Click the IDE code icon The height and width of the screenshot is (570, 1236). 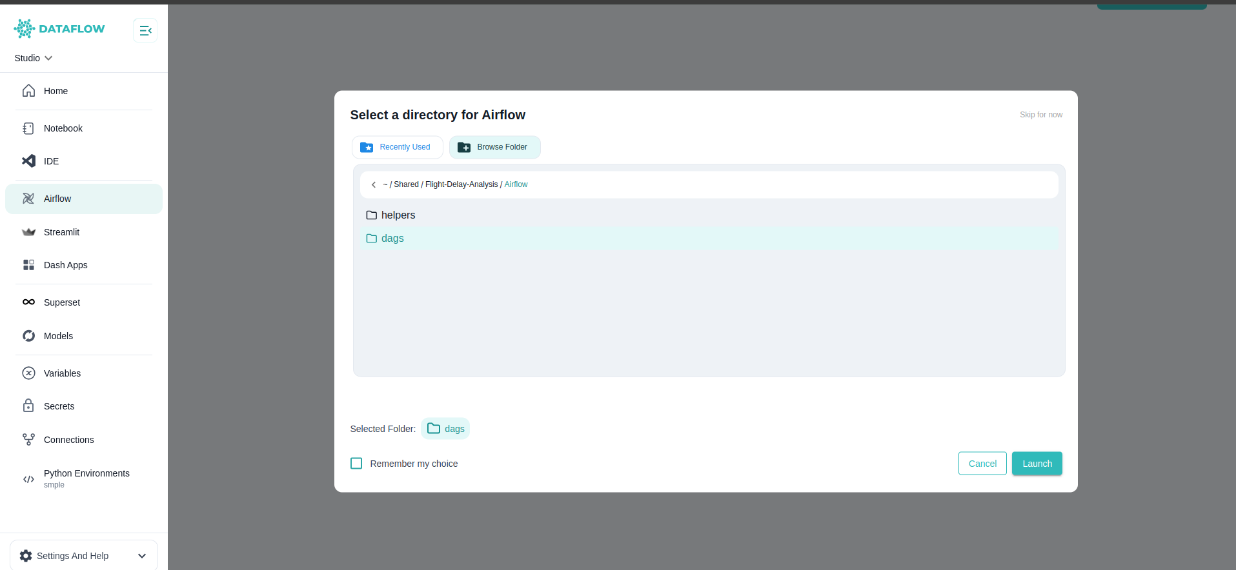pos(28,161)
